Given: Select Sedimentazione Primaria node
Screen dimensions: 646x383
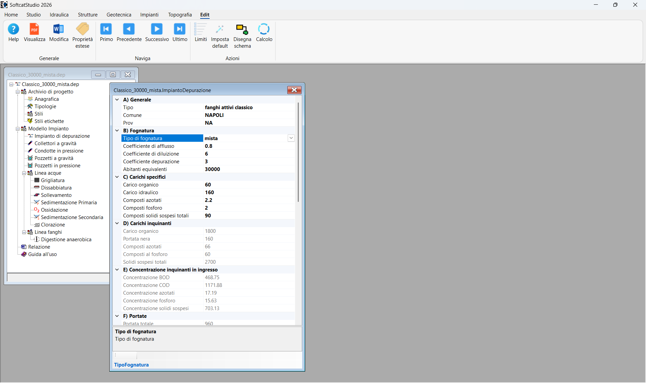Looking at the screenshot, I should click(x=69, y=203).
